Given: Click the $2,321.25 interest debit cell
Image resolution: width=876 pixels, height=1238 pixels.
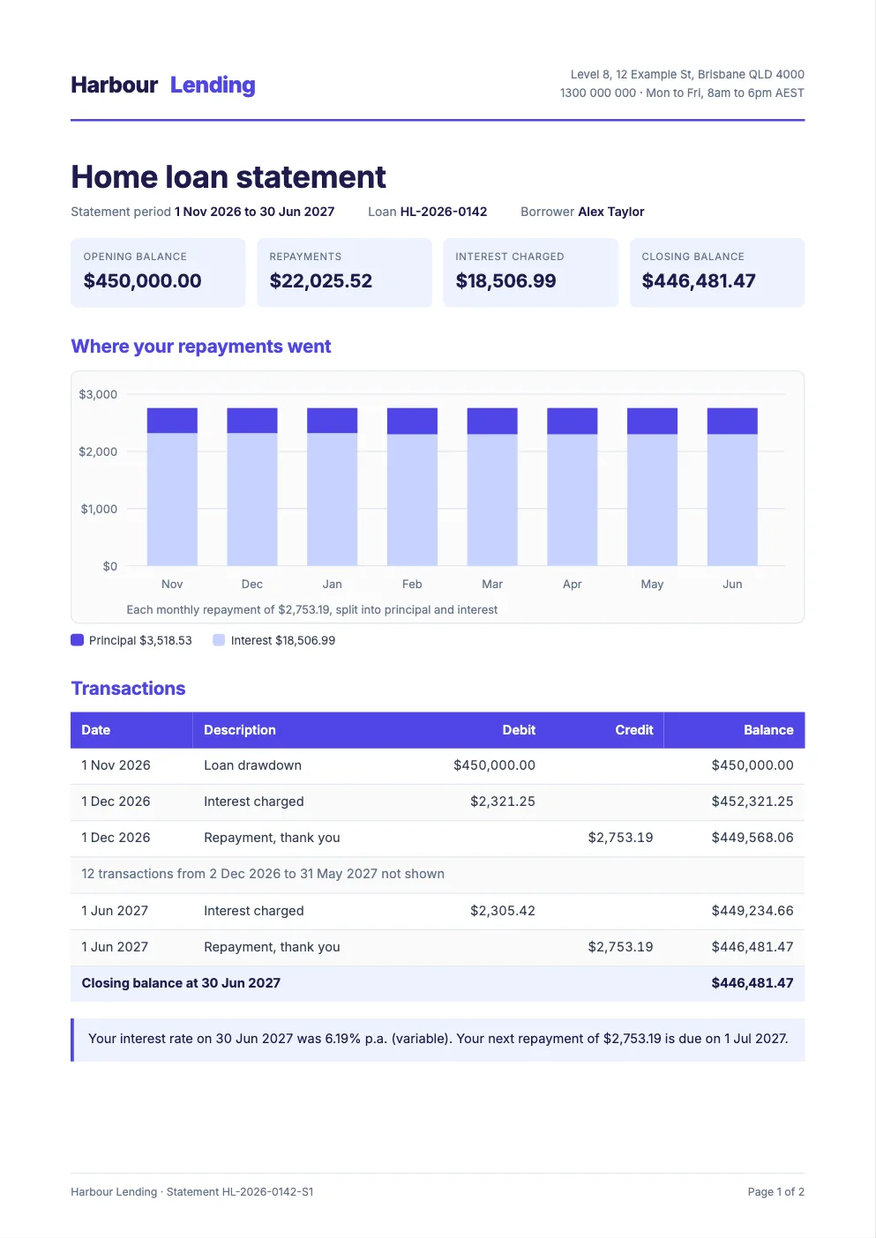Looking at the screenshot, I should coord(503,802).
